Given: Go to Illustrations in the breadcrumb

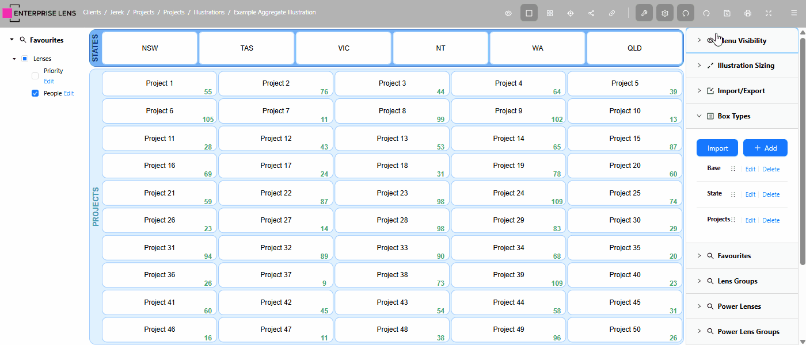Looking at the screenshot, I should [x=209, y=12].
